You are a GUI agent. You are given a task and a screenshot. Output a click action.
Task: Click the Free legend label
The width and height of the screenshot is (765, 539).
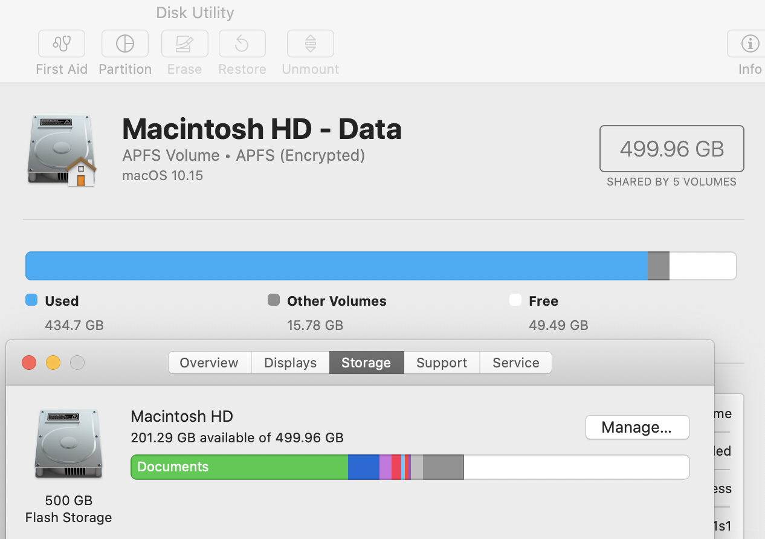(x=543, y=301)
